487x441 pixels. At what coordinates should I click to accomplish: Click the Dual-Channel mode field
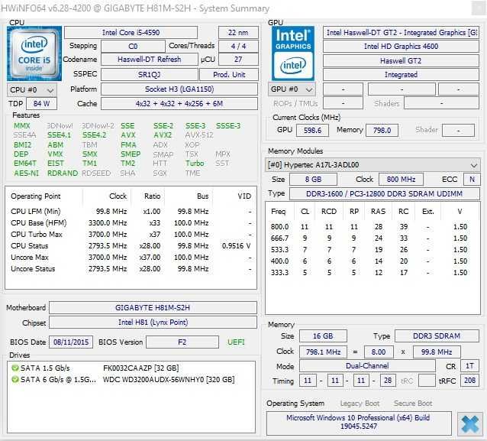pos(367,366)
